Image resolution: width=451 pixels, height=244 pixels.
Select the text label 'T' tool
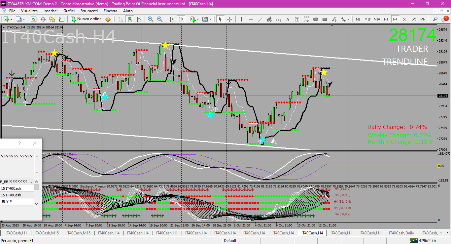[297, 19]
